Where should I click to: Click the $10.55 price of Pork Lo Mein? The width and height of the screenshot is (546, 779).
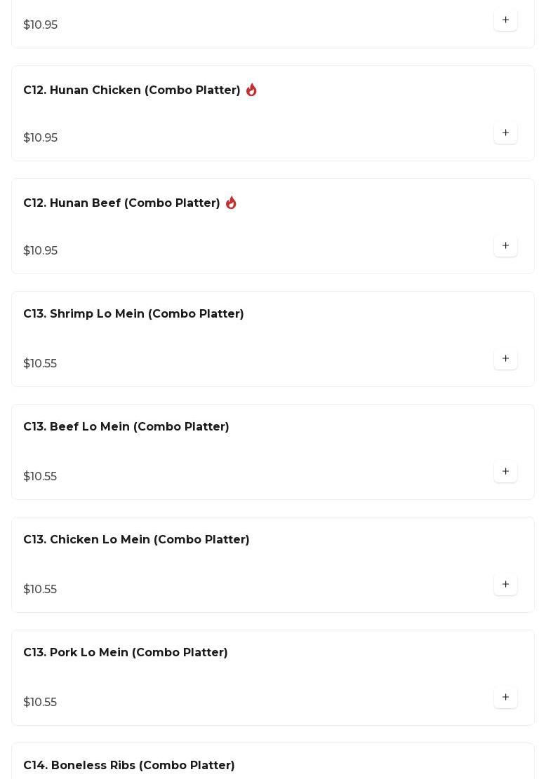pos(40,703)
